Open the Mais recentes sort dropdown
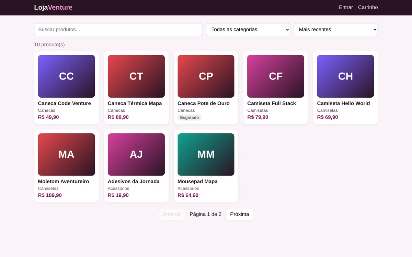The height and width of the screenshot is (257, 412). coord(335,29)
